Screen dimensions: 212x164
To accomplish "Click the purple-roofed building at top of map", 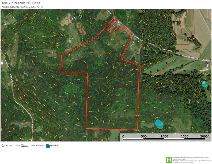I will click(x=71, y=17).
